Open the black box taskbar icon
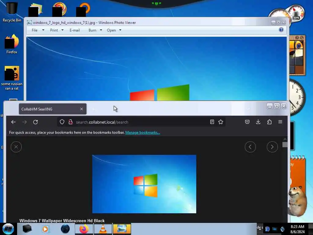 [x=27, y=229]
